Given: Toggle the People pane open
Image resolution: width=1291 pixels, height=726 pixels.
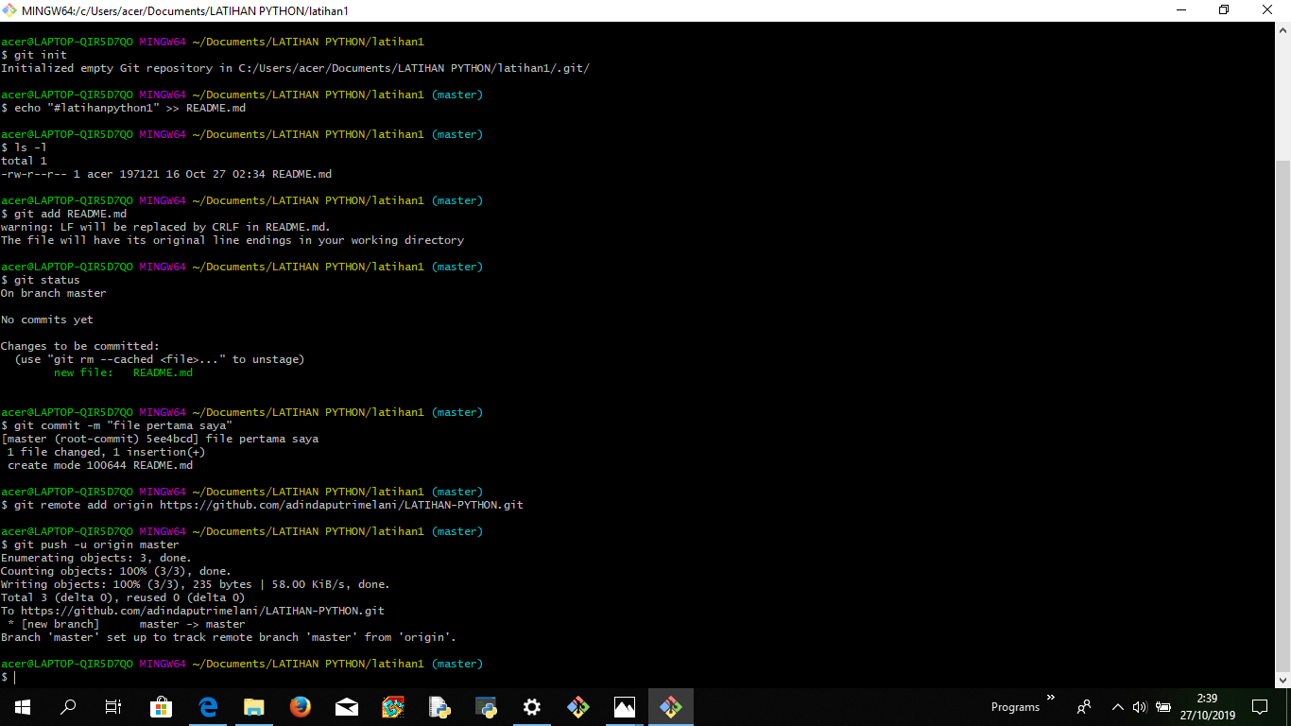Looking at the screenshot, I should coord(1084,707).
